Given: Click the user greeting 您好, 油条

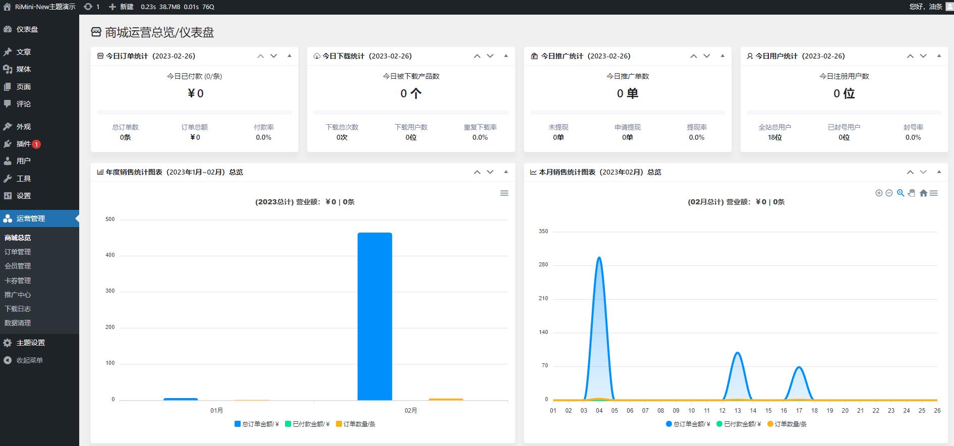Looking at the screenshot, I should (926, 7).
